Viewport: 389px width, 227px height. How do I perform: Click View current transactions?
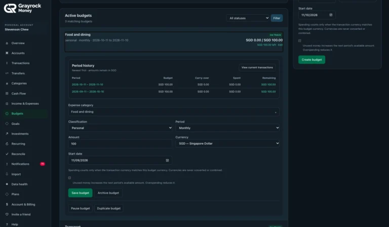[x=257, y=67]
